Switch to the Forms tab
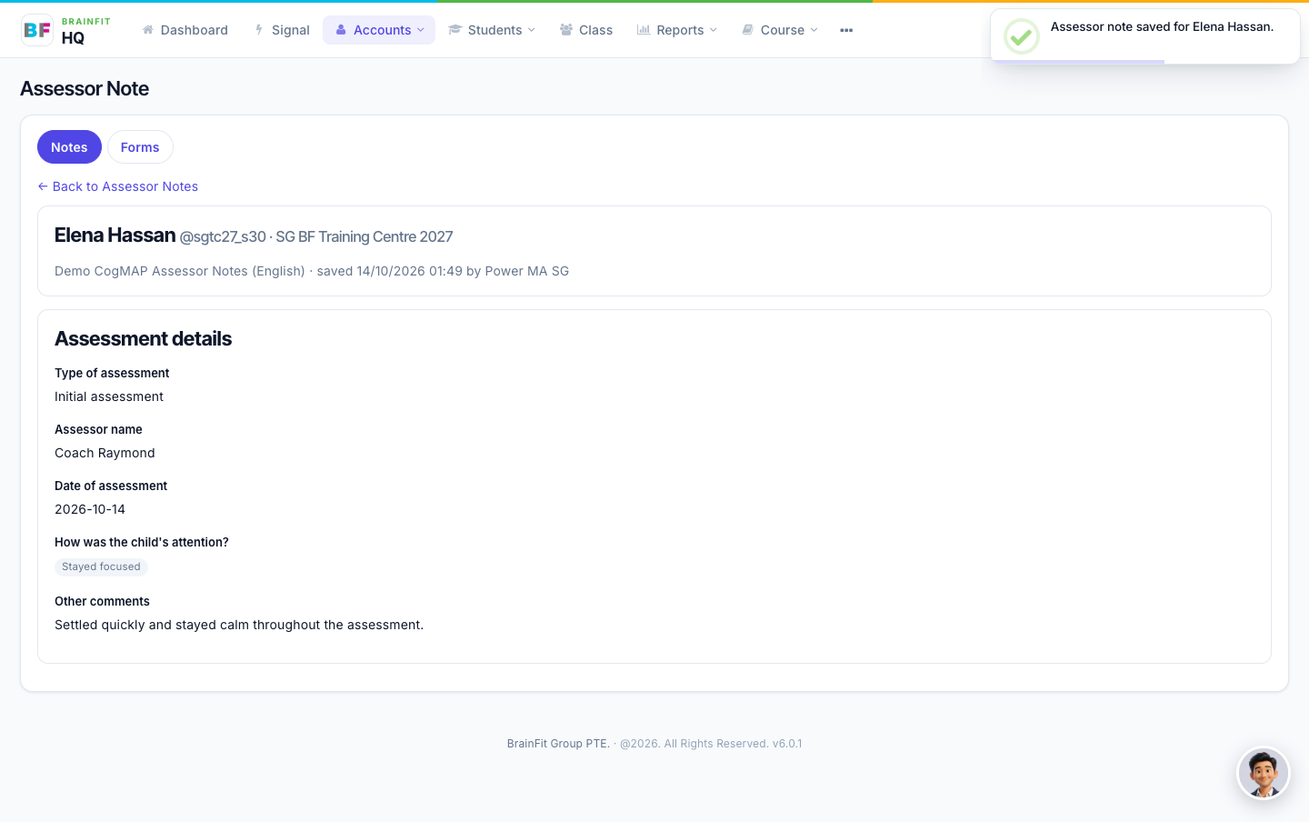The image size is (1309, 822). tap(140, 147)
